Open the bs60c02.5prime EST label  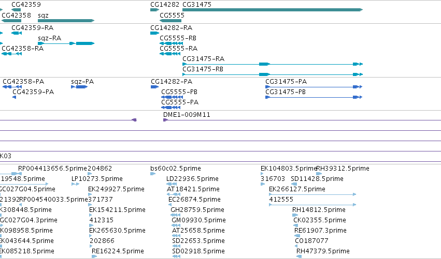(x=176, y=169)
